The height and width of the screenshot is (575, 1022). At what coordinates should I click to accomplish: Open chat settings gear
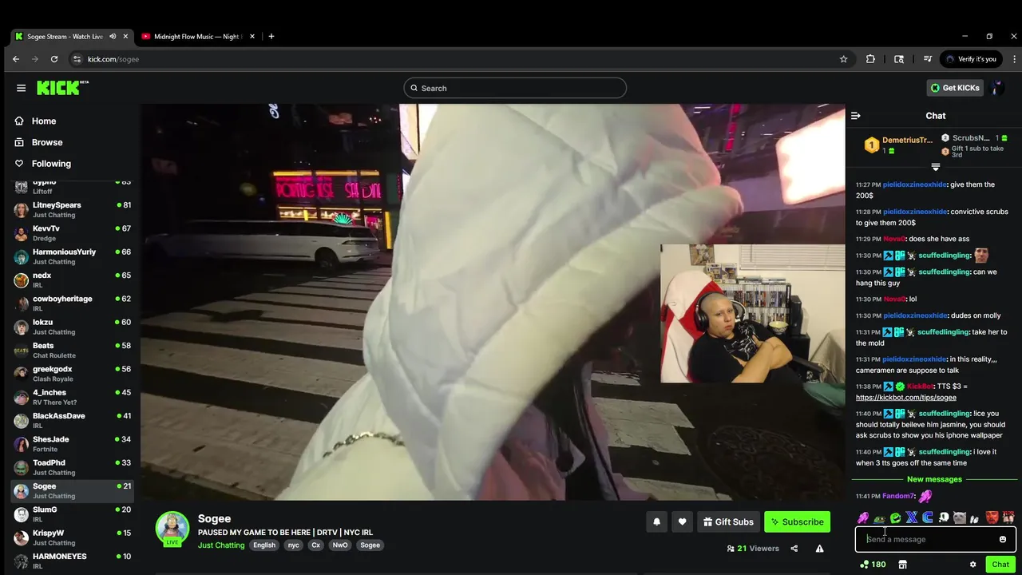click(972, 565)
